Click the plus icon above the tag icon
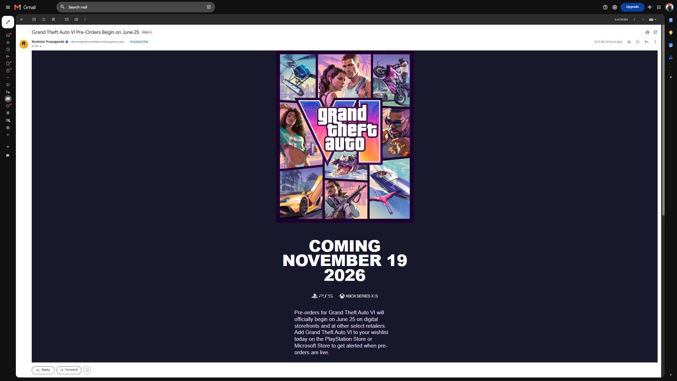 pyautogui.click(x=8, y=147)
